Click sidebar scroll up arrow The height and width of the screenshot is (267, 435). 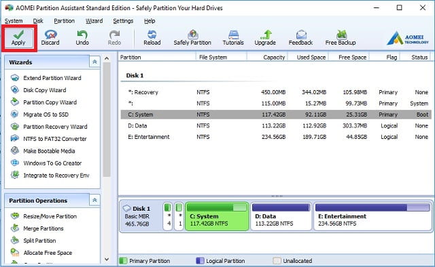point(107,58)
